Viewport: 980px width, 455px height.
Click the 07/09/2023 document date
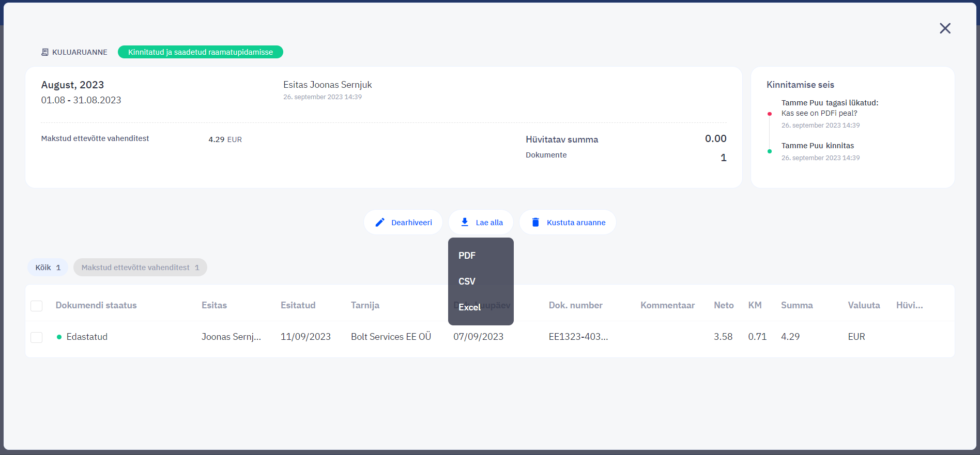[478, 337]
